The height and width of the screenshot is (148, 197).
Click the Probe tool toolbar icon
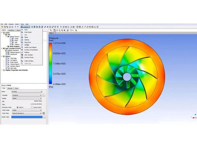coord(85,27)
